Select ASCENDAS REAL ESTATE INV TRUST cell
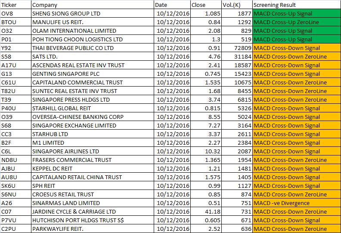Screen dimensions: 341x233 click(93, 65)
